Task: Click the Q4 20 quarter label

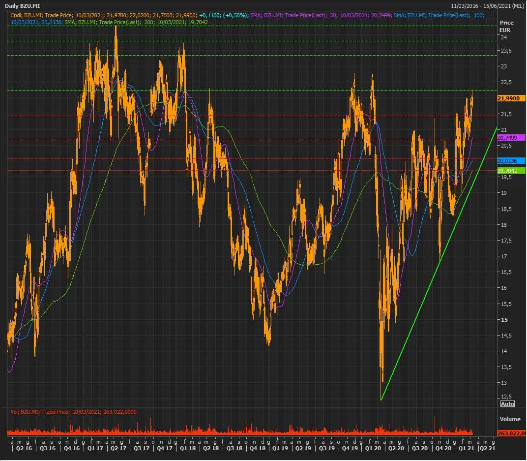Action: pyautogui.click(x=443, y=448)
